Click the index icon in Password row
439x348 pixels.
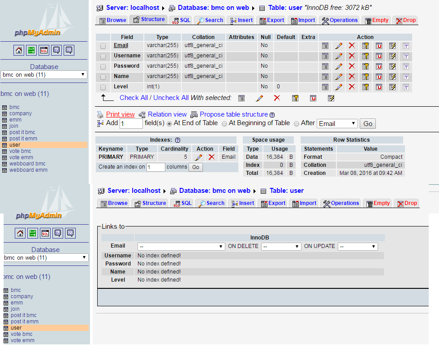(x=392, y=66)
